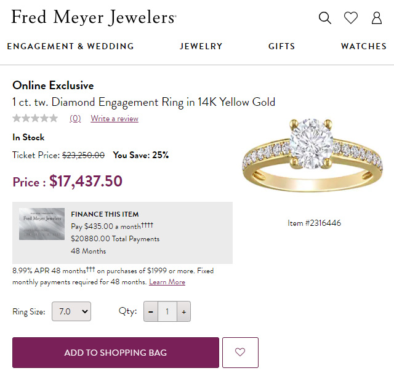Expand the Ring Size dropdown
Image resolution: width=394 pixels, height=376 pixels.
71,311
